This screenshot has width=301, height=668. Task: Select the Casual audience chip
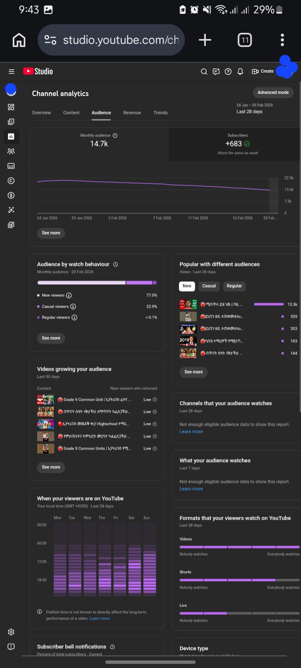(209, 286)
